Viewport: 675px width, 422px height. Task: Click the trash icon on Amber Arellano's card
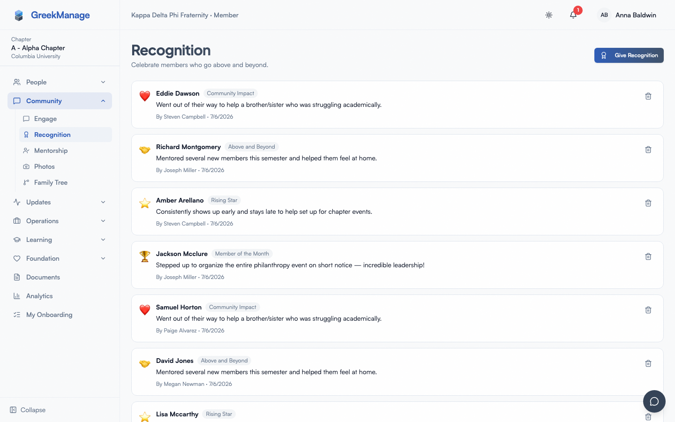(648, 203)
